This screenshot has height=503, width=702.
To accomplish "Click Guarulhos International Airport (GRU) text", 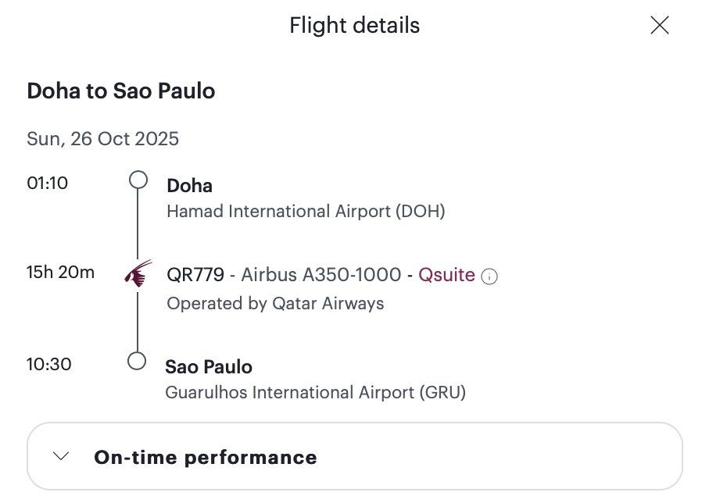I will pos(316,392).
